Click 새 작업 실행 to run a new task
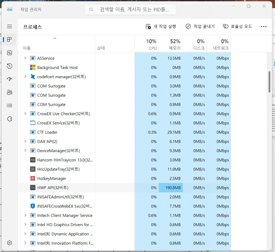Image resolution: width=275 pixels, height=252 pixels. point(161,26)
